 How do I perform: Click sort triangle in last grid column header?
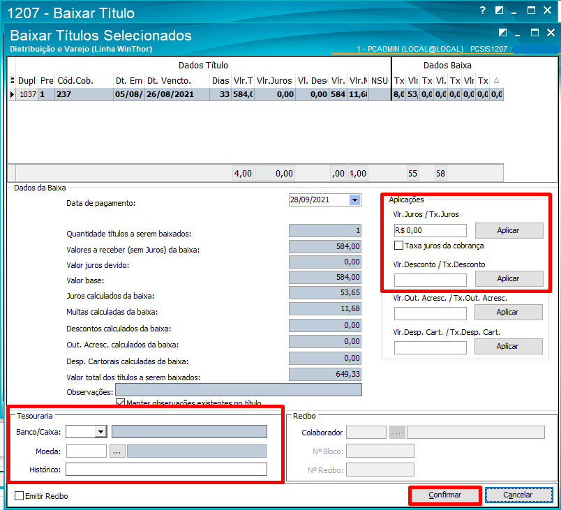click(496, 80)
